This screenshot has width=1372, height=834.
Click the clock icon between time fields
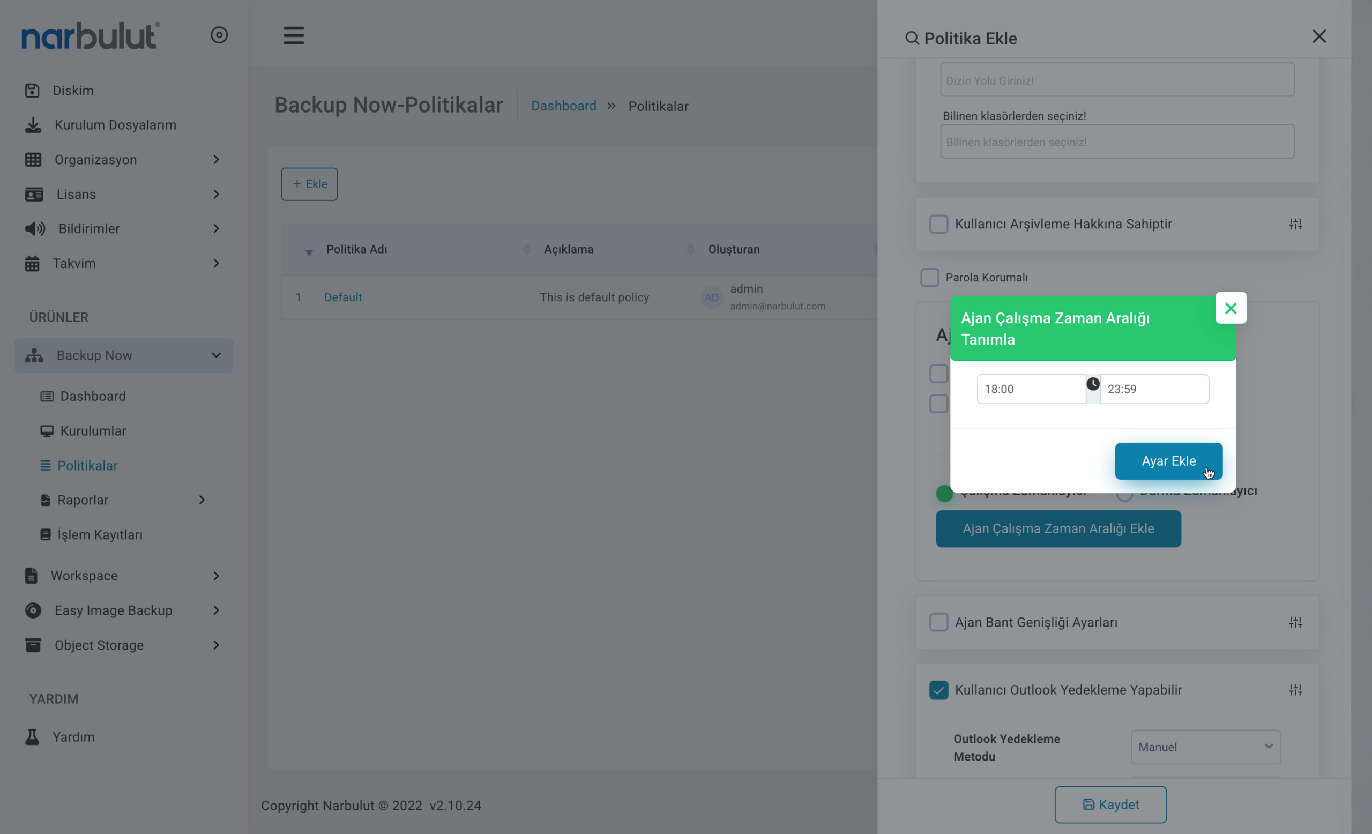coord(1092,384)
